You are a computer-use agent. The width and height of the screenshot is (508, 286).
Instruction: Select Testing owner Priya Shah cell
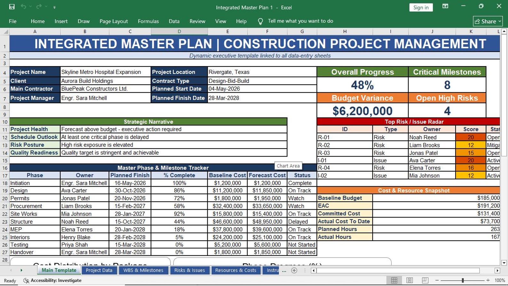[84, 245]
